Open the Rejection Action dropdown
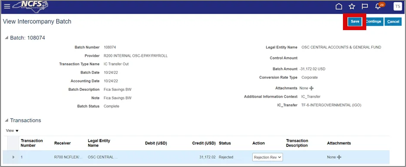 tap(267, 157)
